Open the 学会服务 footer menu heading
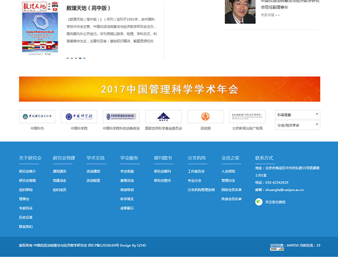This screenshot has height=271, width=338. [129, 158]
